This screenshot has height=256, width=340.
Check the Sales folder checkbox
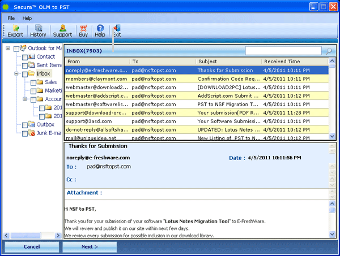33,83
